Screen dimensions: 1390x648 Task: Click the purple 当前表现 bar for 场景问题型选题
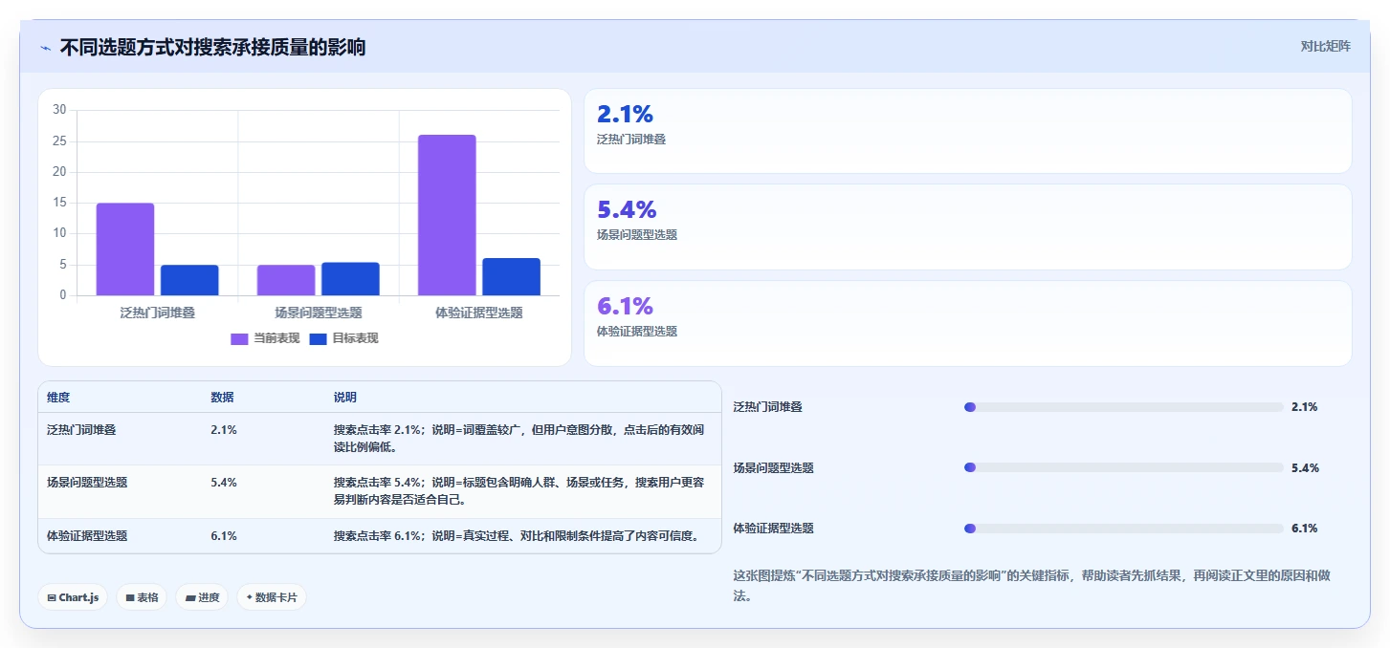tap(286, 280)
